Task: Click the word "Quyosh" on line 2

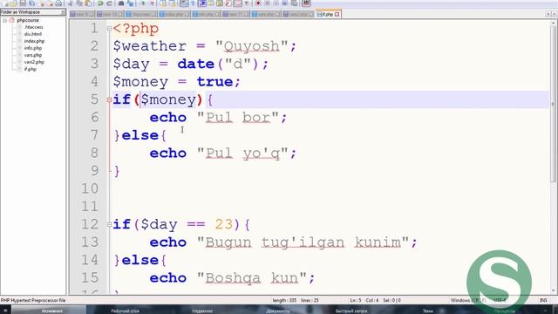Action: (251, 46)
